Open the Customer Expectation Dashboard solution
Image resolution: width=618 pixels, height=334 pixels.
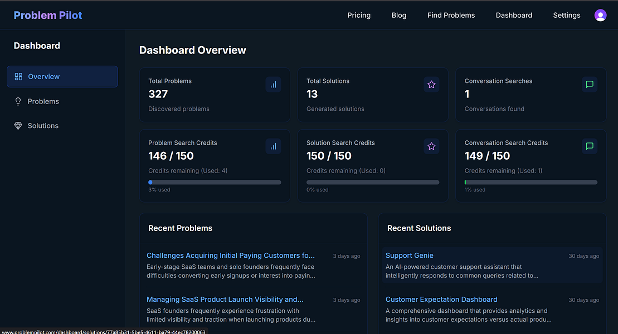pyautogui.click(x=441, y=299)
